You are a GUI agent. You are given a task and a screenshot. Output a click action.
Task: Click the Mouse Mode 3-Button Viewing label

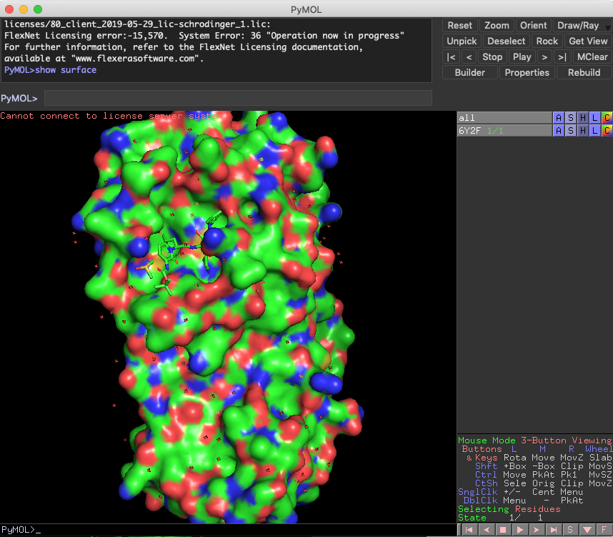(535, 440)
